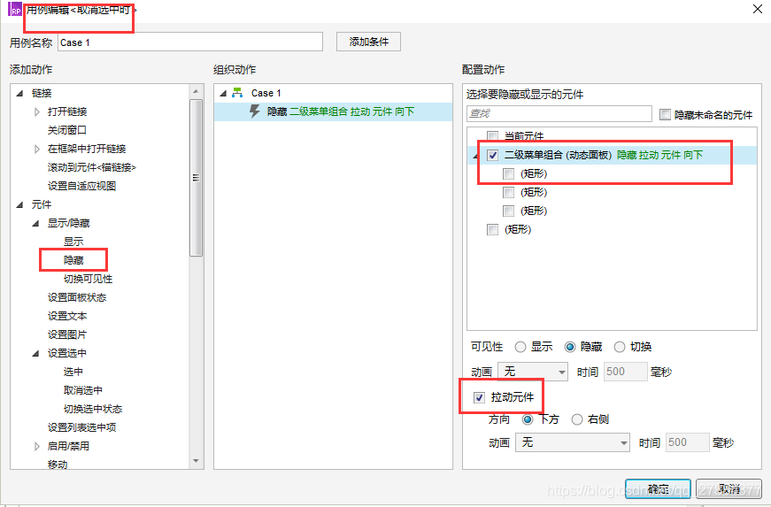The height and width of the screenshot is (507, 771).
Task: Click the add-action list scrollbar thumb
Action: [197, 178]
